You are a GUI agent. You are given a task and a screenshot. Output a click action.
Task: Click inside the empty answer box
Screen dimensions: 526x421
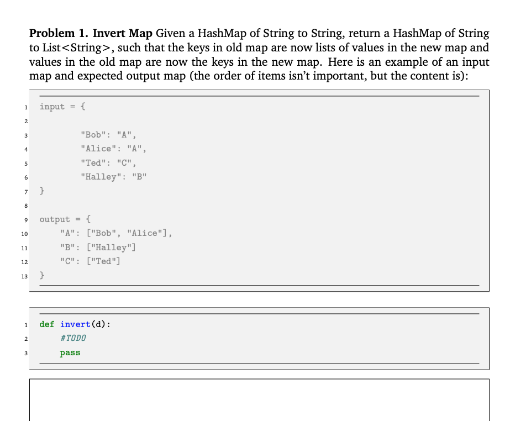point(260,401)
